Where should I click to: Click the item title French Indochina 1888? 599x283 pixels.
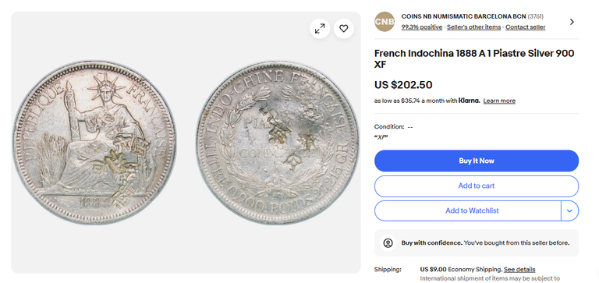point(474,58)
